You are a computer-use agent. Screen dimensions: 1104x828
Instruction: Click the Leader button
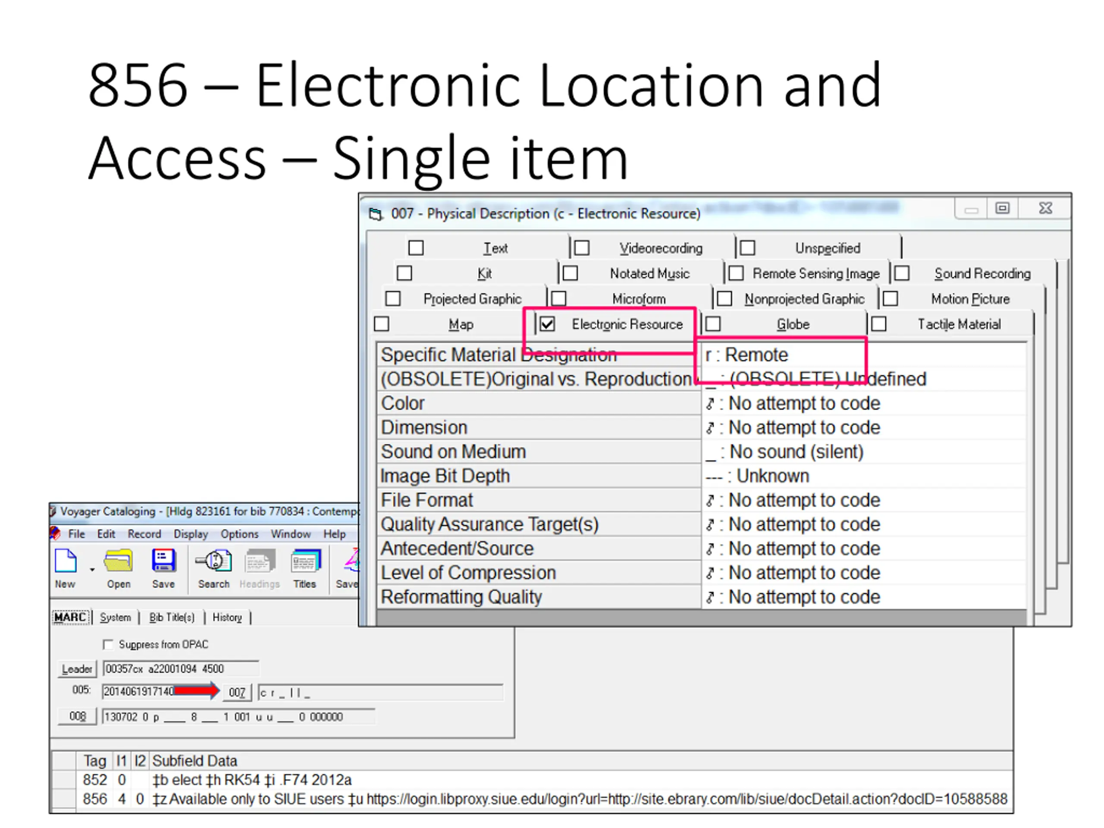pos(77,669)
